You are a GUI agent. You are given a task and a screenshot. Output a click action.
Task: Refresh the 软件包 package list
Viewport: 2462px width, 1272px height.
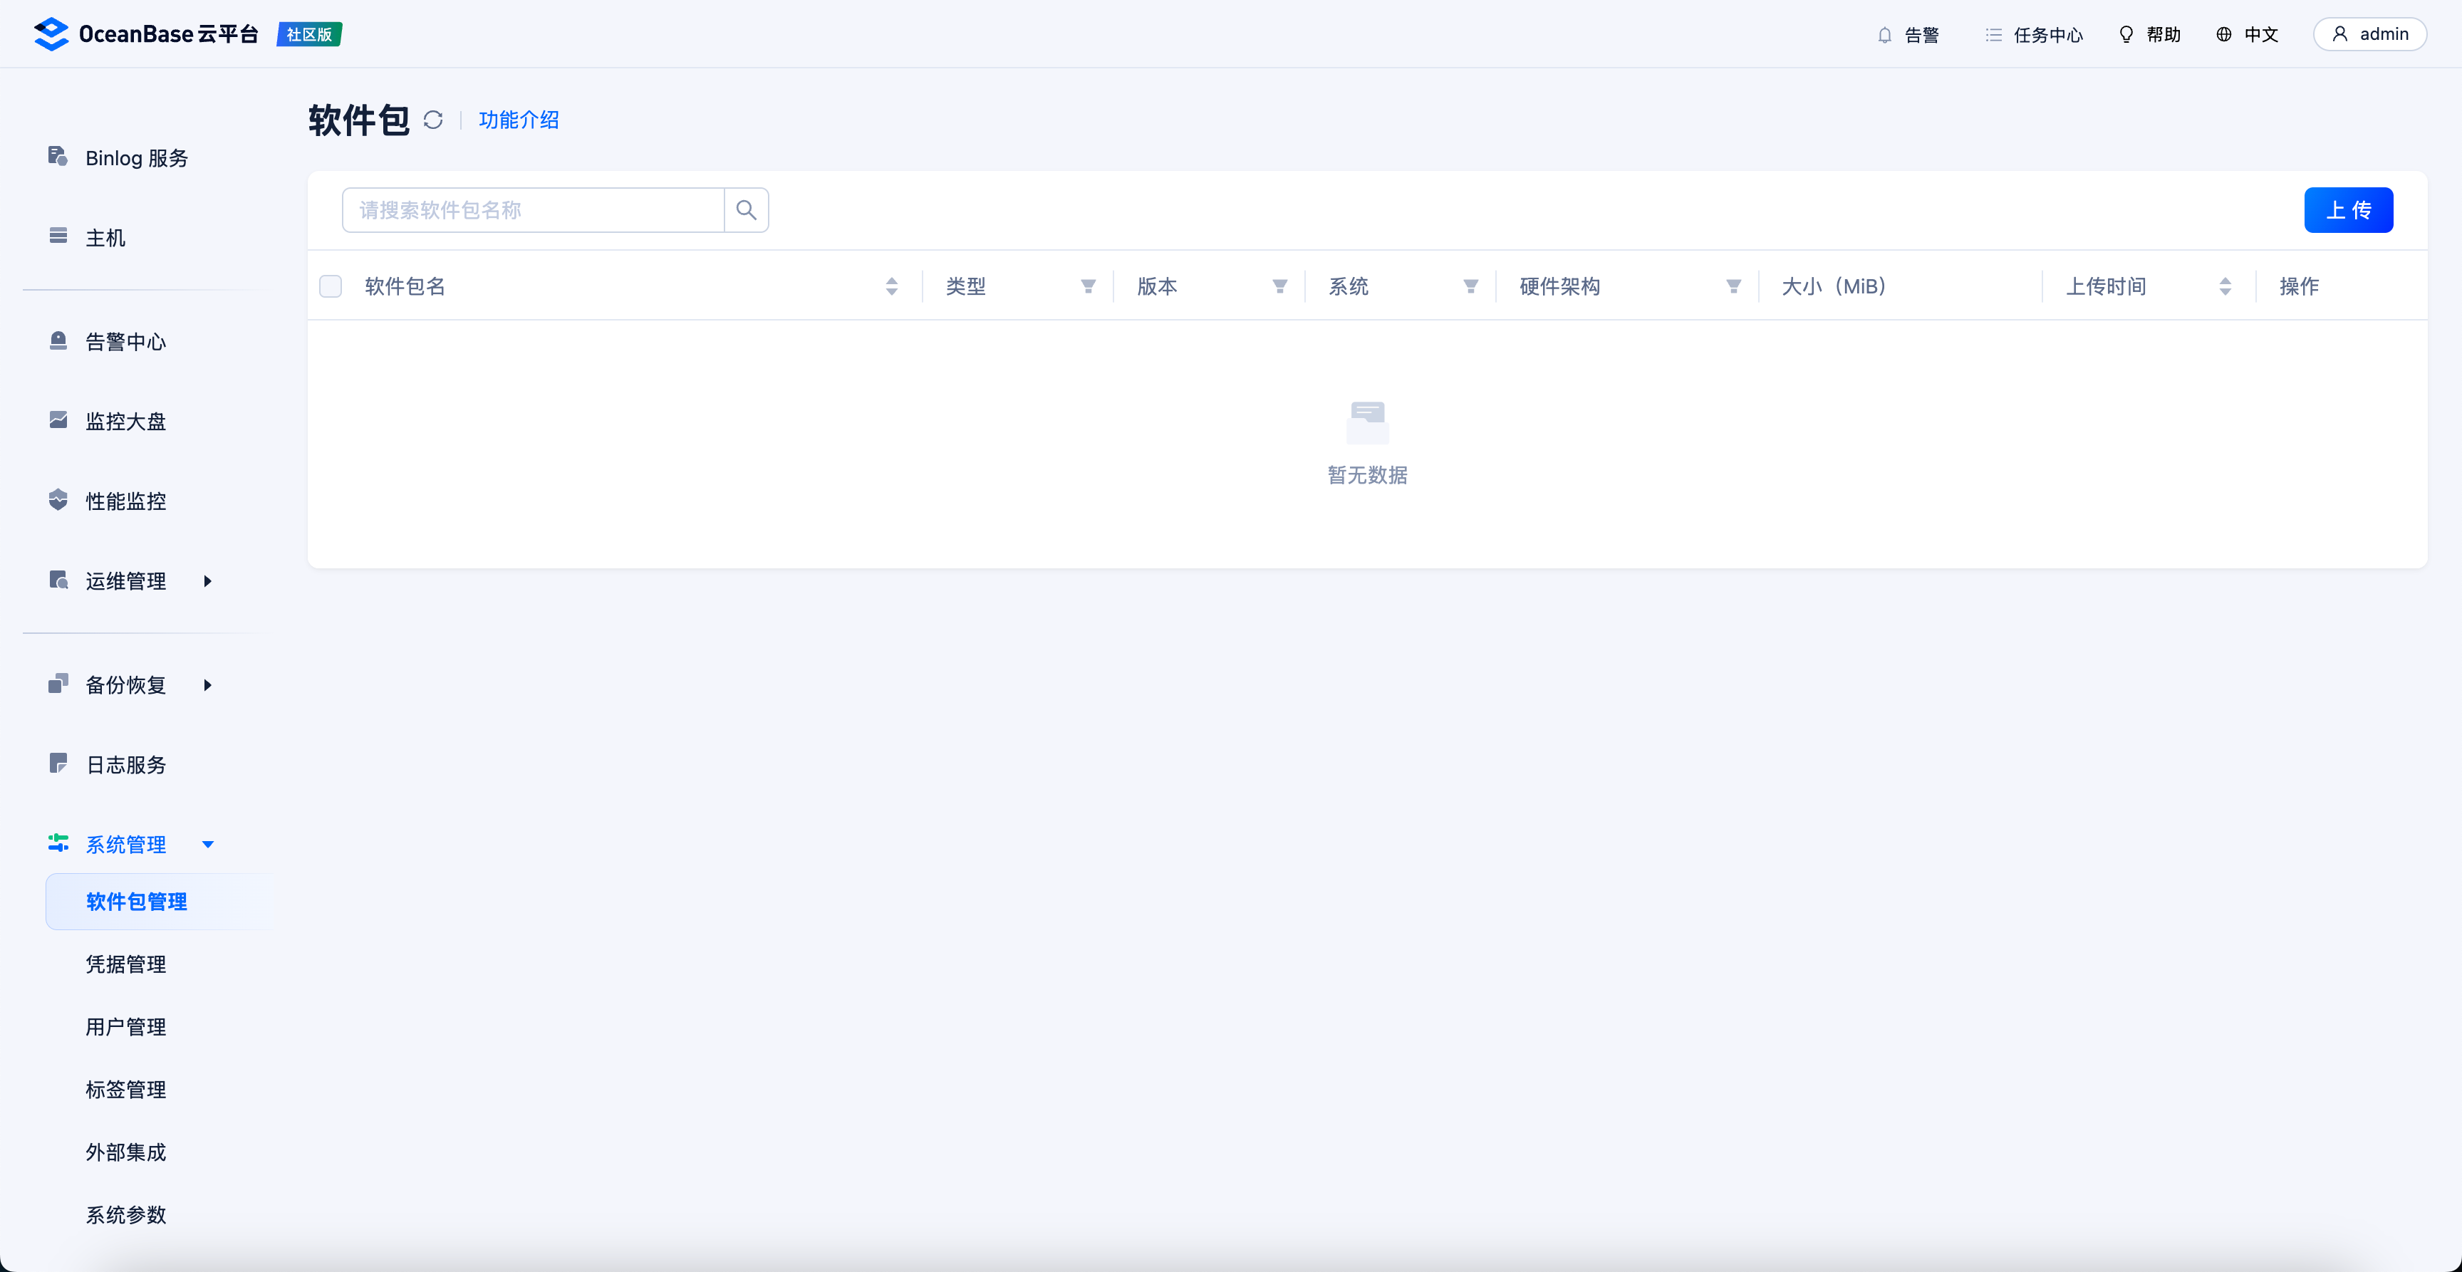(433, 120)
